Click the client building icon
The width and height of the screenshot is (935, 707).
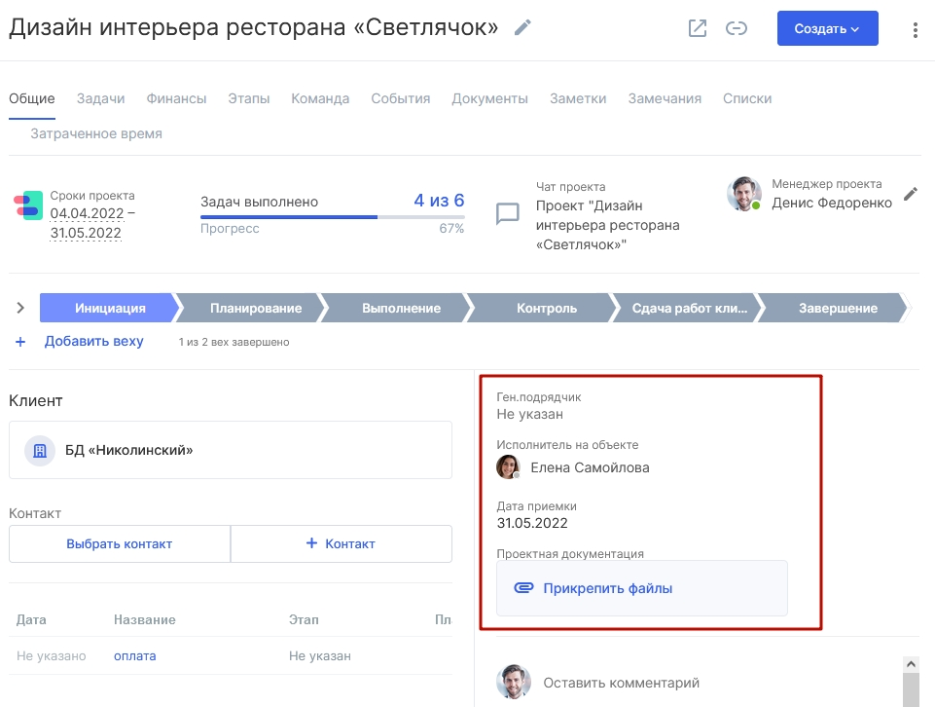click(40, 451)
